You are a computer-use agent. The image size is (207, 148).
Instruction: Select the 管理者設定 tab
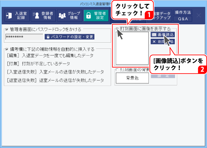pyautogui.click(x=96, y=16)
